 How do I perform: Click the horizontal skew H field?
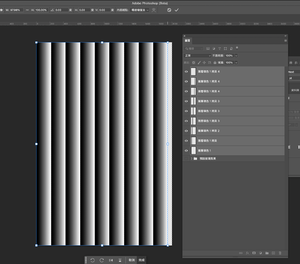[84, 10]
